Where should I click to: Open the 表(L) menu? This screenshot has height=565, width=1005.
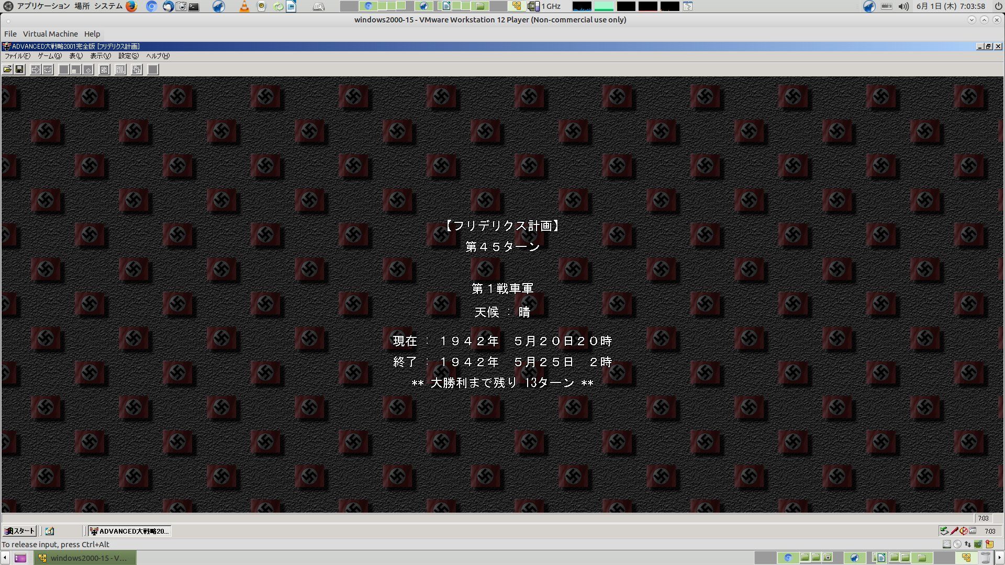pyautogui.click(x=76, y=56)
